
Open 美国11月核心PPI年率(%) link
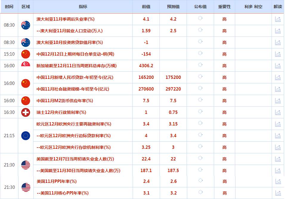pyautogui.click(x=63, y=193)
